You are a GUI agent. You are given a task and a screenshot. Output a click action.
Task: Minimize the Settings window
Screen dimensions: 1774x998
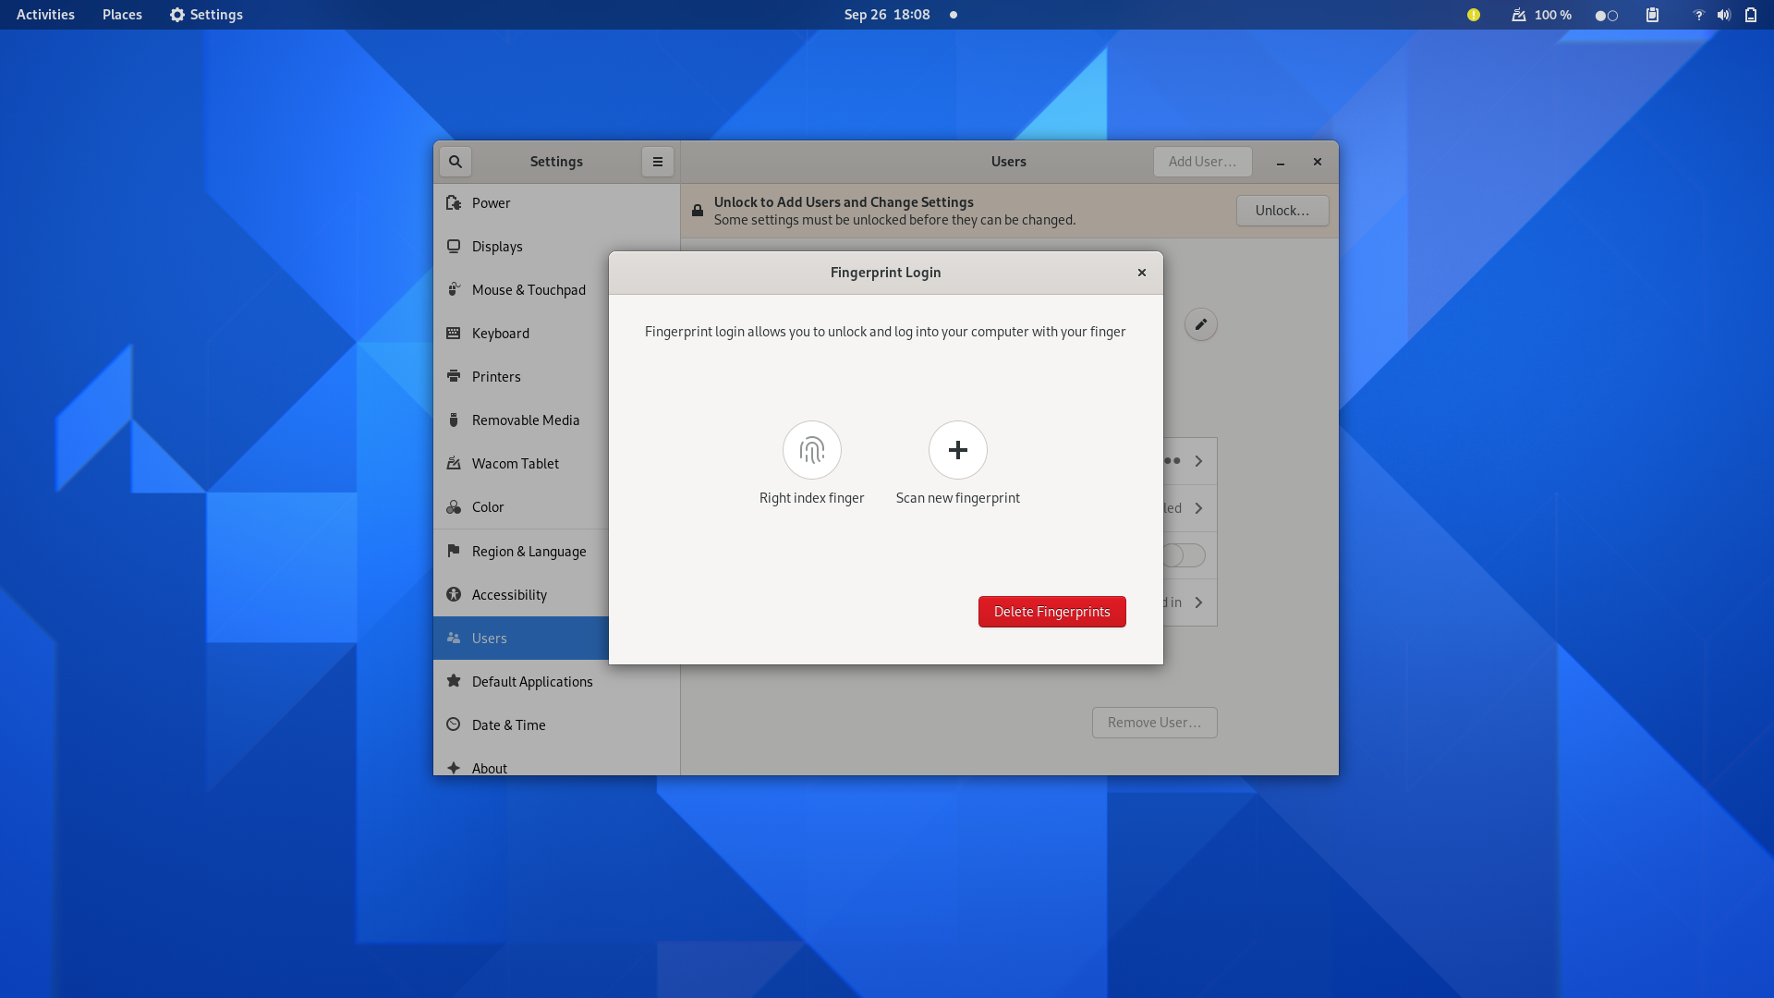[x=1280, y=162]
